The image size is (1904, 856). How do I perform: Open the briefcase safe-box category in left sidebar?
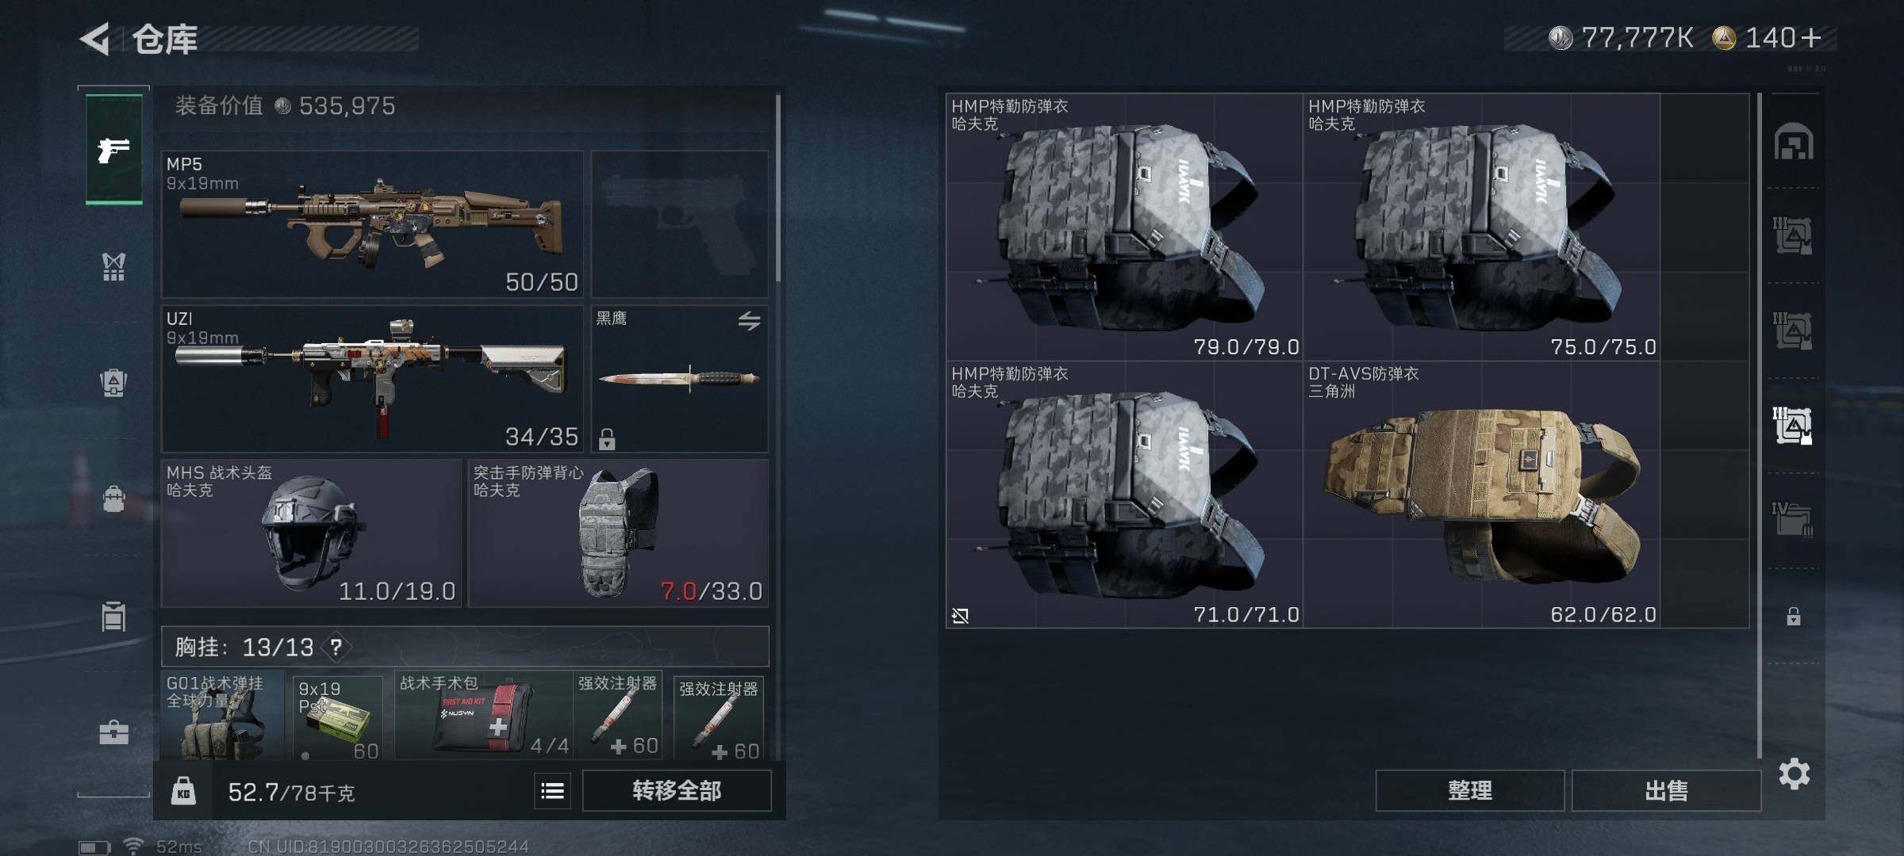tap(113, 732)
